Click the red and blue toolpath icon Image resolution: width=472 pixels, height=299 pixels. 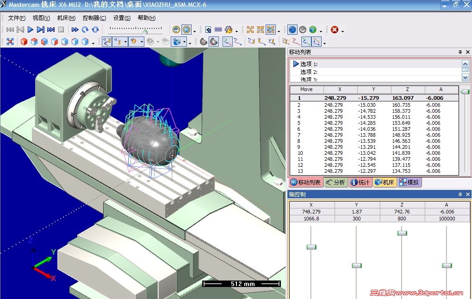point(296,42)
